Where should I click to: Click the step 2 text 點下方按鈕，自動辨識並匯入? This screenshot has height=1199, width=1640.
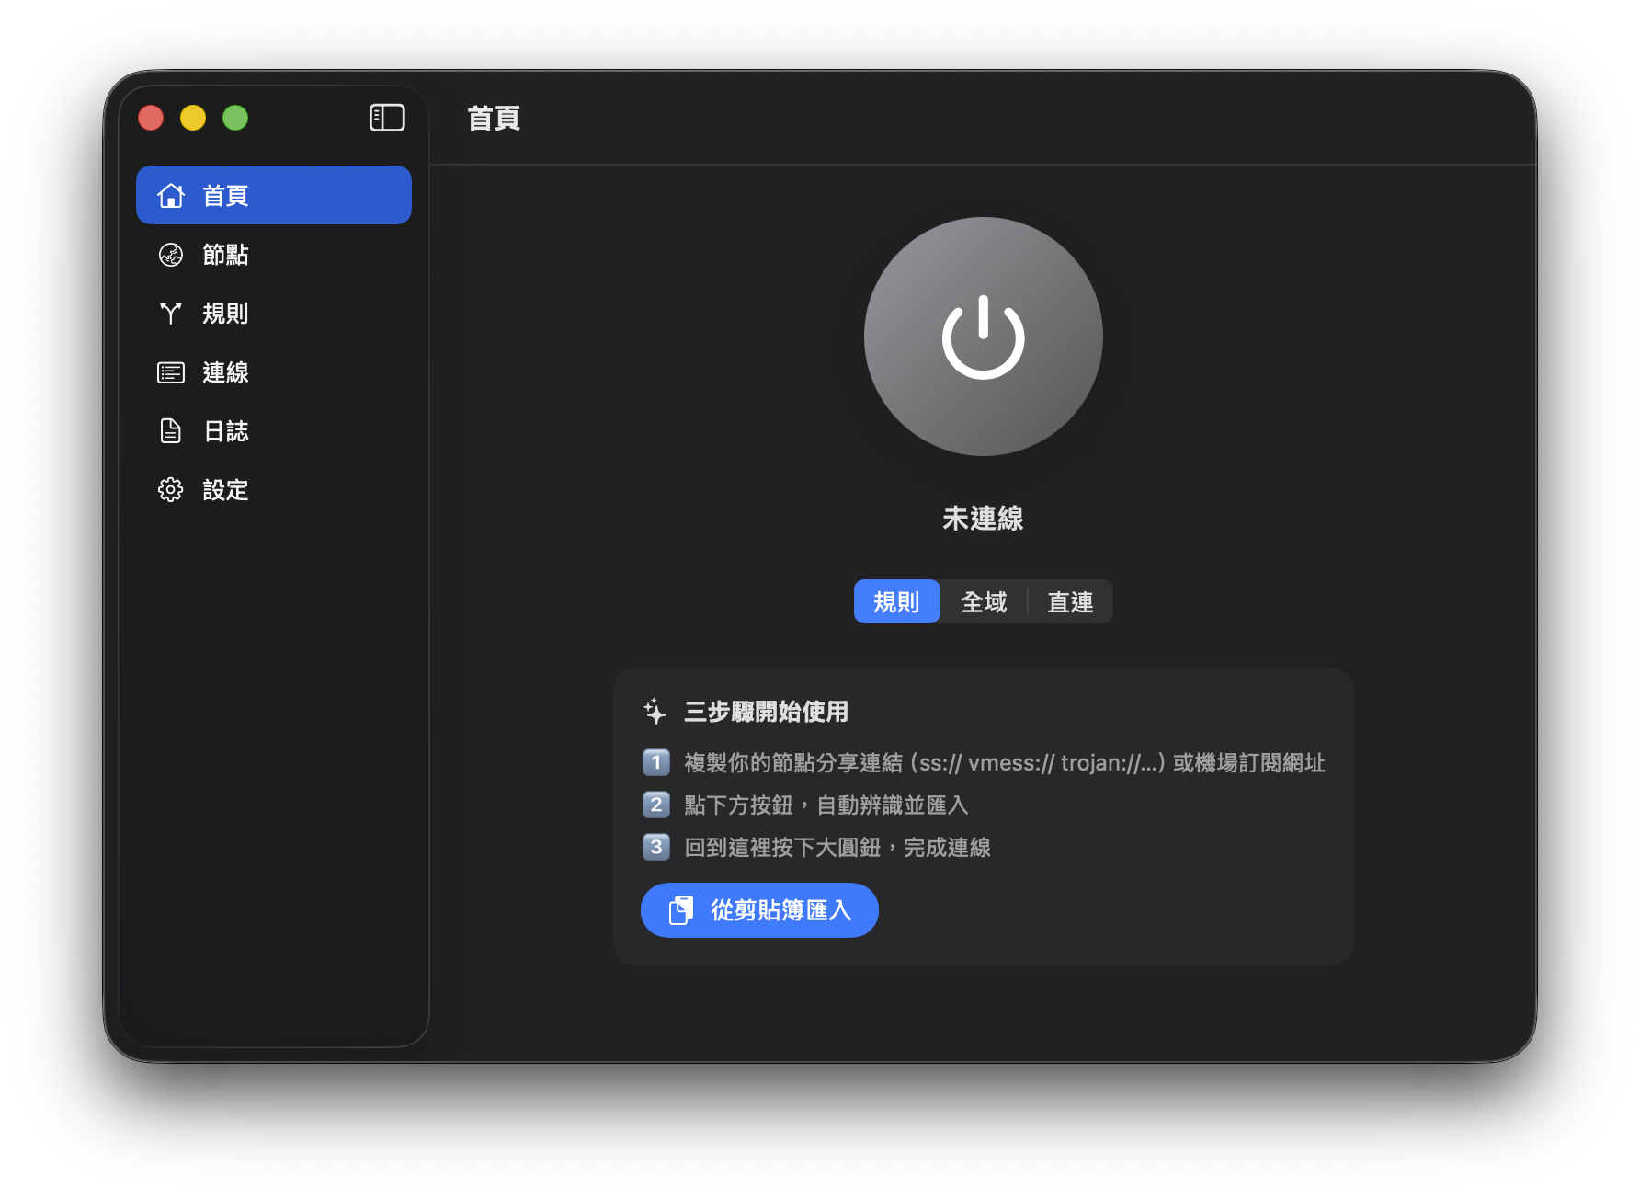pos(826,805)
